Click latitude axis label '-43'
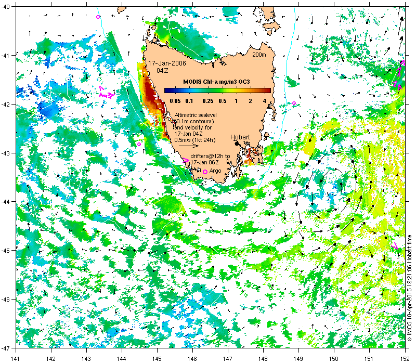Screen dimensions: 416x364 [5, 153]
